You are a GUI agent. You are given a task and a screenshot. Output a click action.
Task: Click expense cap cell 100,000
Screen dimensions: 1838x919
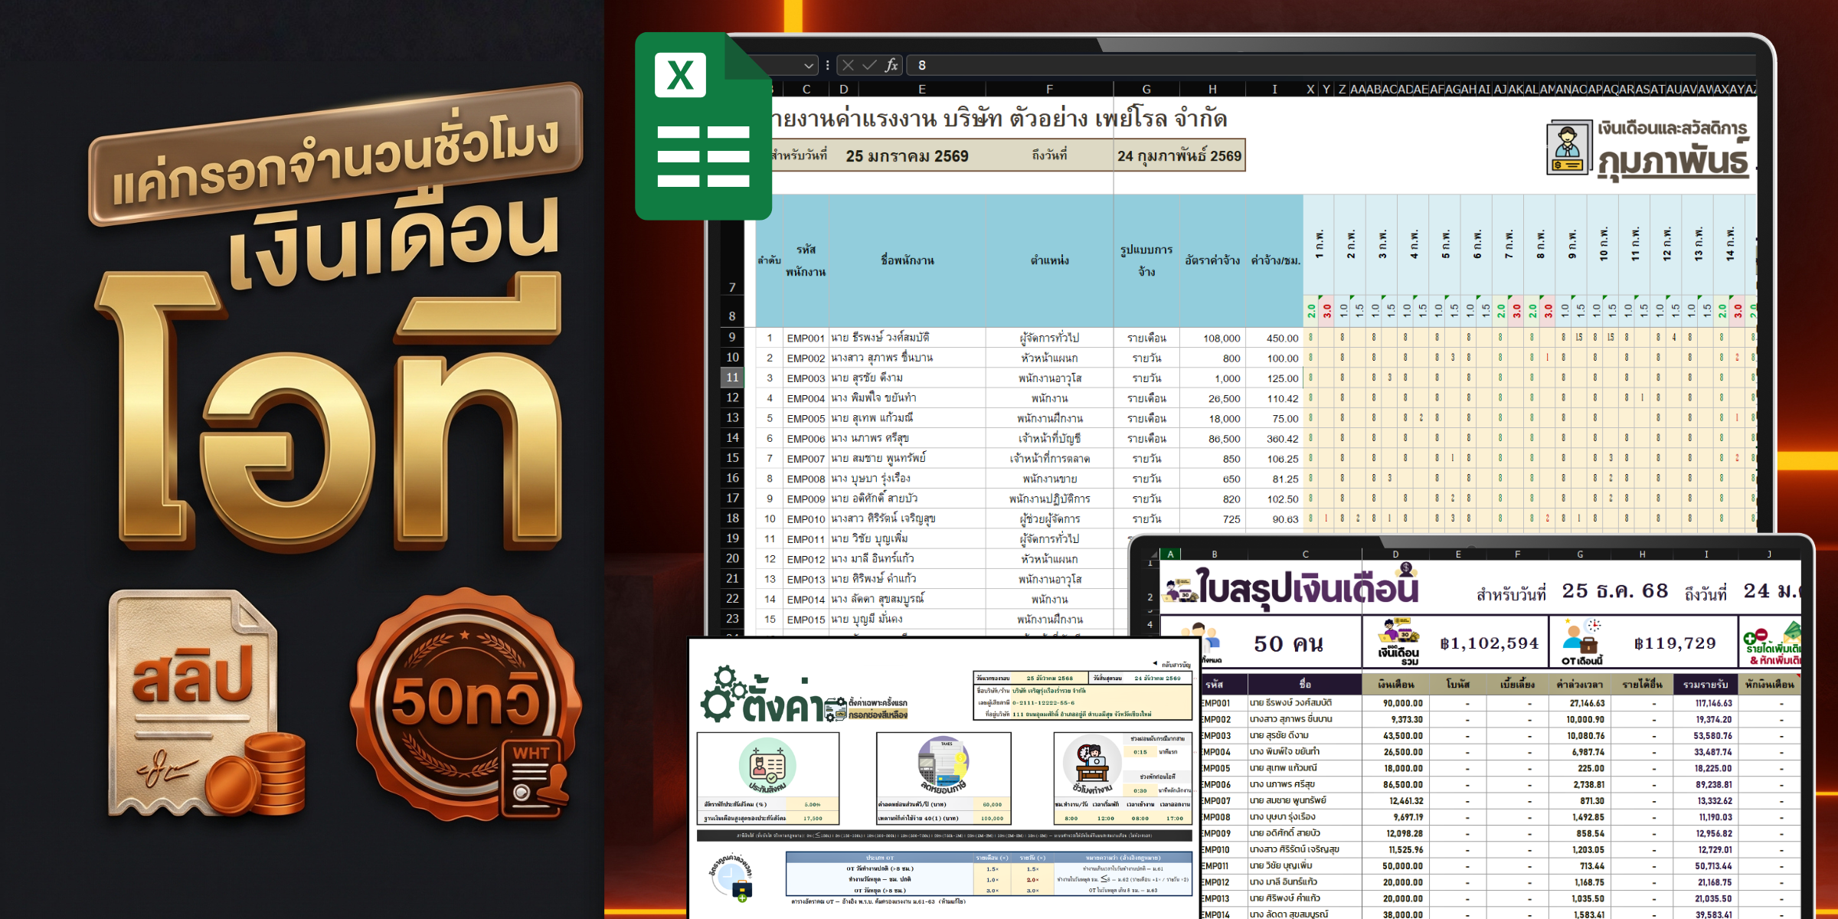pyautogui.click(x=992, y=818)
